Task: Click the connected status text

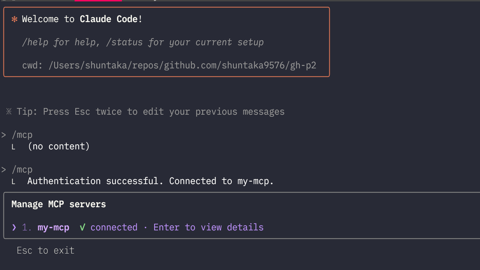Action: pyautogui.click(x=114, y=227)
